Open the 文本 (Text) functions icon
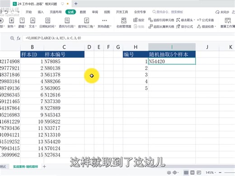Screen dimensions: 235x176 pos(33,21)
